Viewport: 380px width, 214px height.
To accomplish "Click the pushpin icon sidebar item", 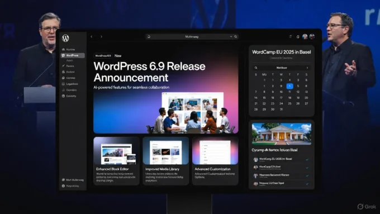I will (68, 66).
